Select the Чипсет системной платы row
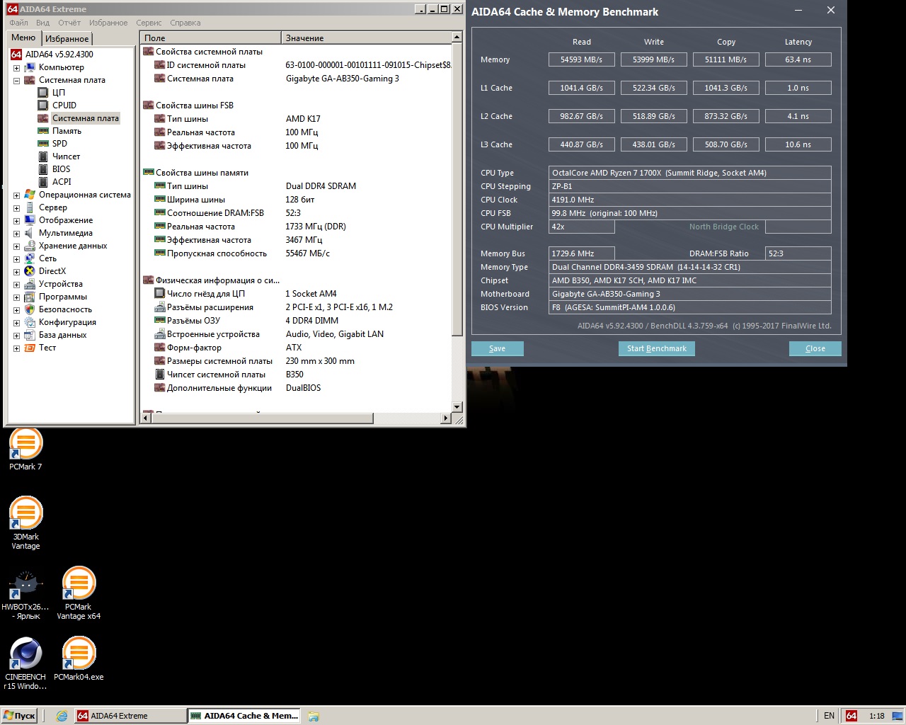 click(x=295, y=375)
